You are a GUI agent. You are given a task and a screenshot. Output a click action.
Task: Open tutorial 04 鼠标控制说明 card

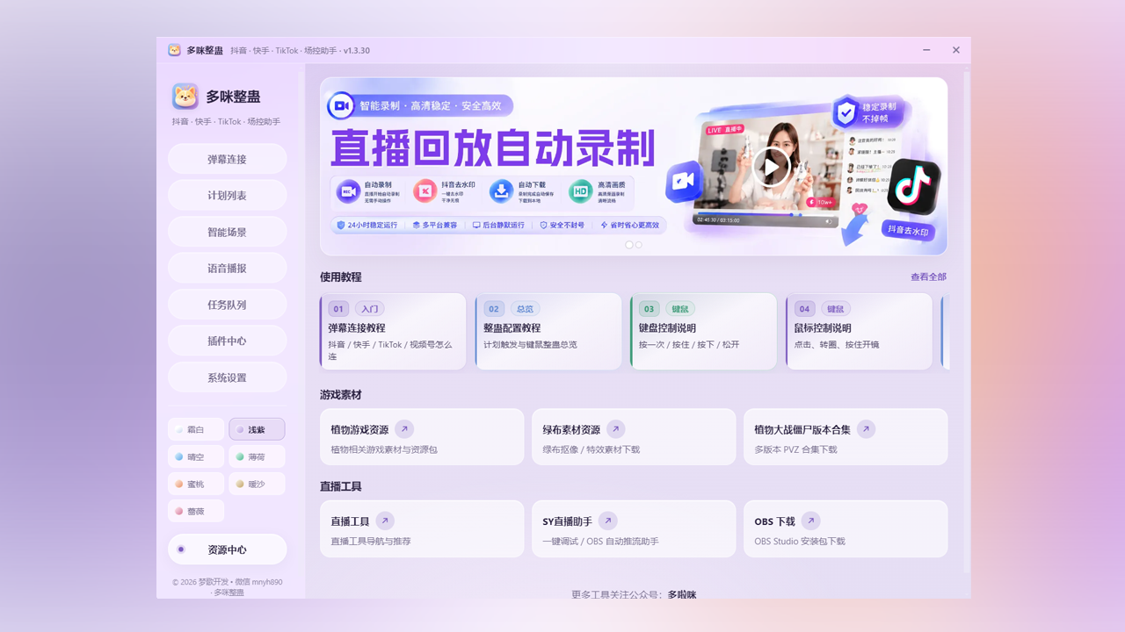pyautogui.click(x=859, y=331)
